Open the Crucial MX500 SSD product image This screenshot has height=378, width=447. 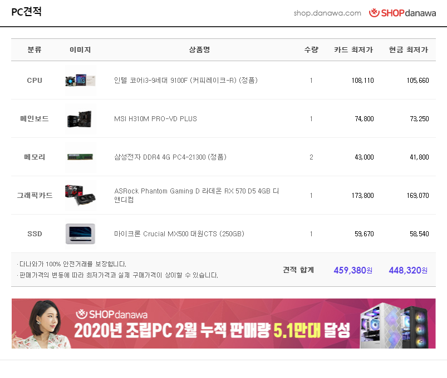point(80,233)
